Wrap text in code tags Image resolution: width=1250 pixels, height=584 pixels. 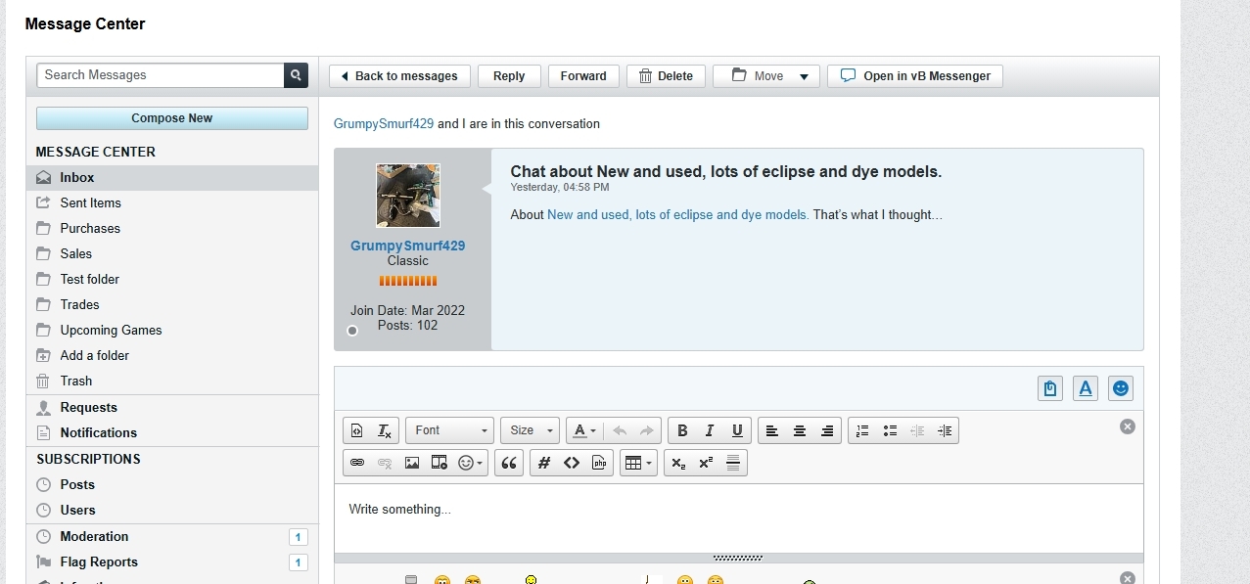(572, 463)
